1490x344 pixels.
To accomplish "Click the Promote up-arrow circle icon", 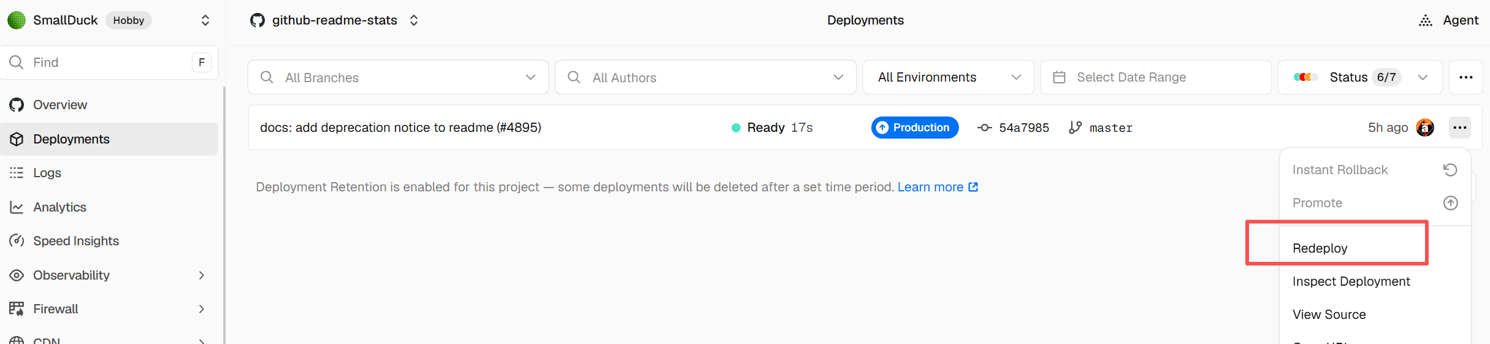I will pyautogui.click(x=1450, y=203).
